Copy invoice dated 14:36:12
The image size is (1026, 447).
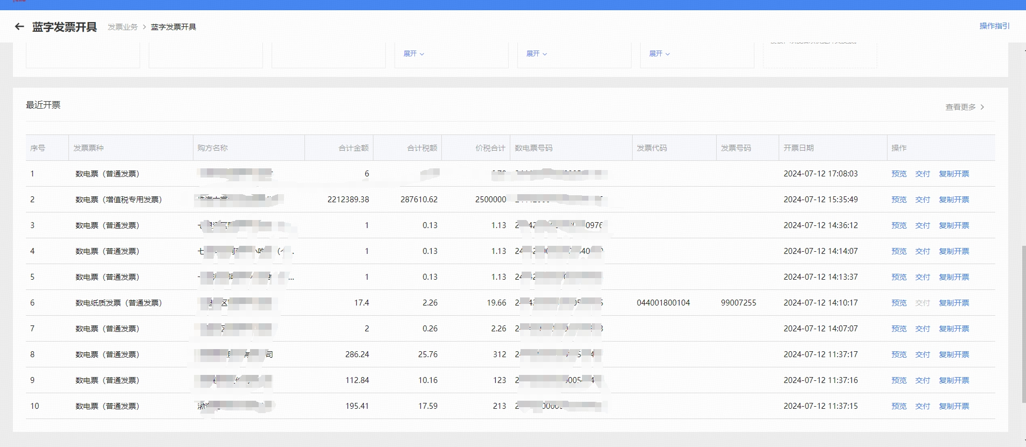tap(954, 225)
